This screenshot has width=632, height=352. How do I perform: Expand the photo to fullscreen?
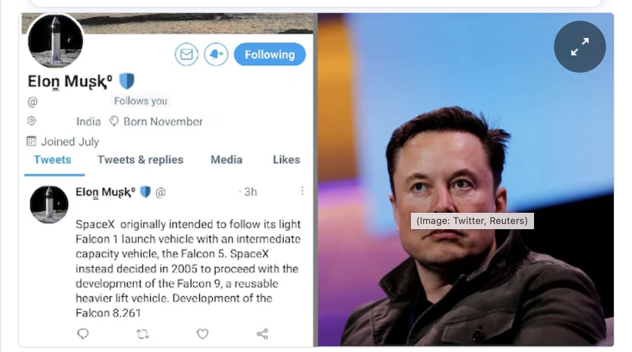click(579, 47)
